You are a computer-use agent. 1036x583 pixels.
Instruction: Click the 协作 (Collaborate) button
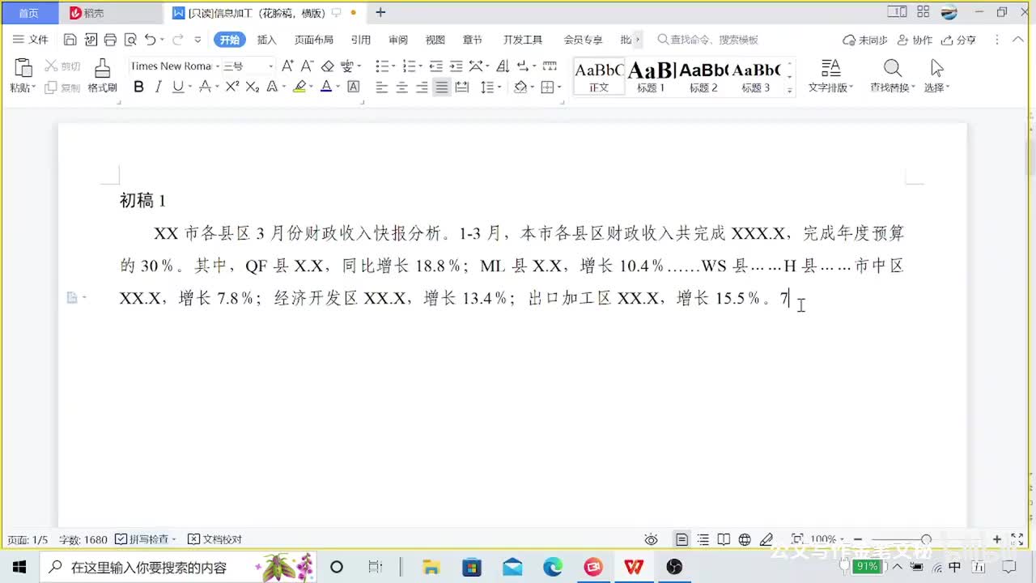point(915,40)
